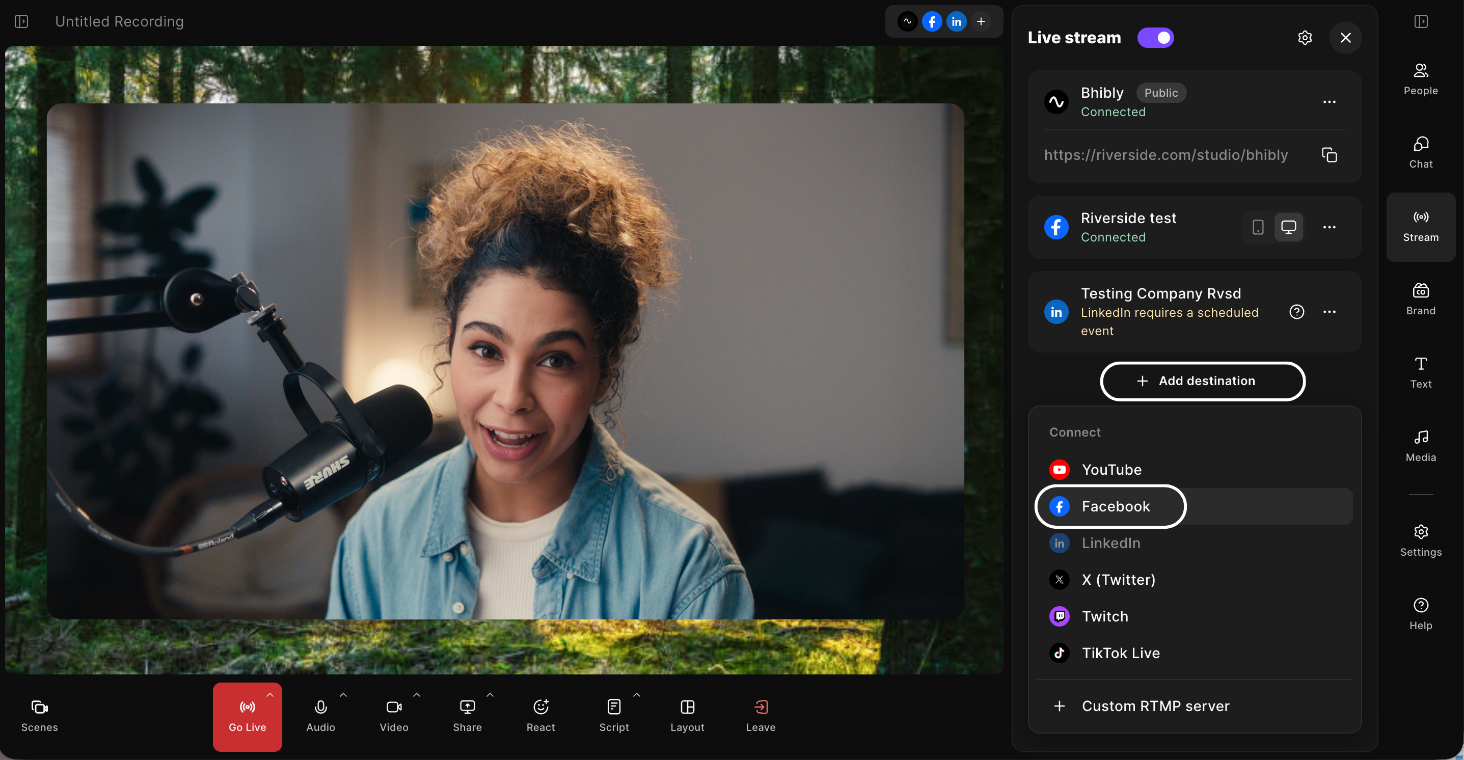Open Help in right sidebar

1420,614
